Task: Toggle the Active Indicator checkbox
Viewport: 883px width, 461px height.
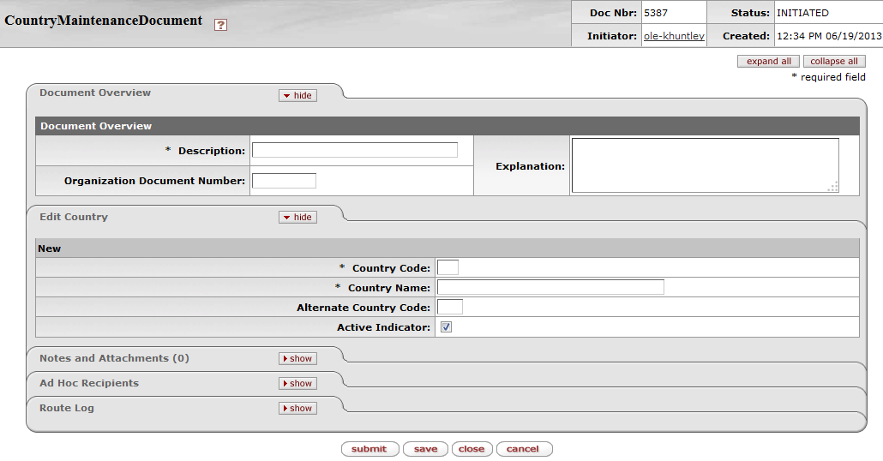Action: (x=446, y=327)
